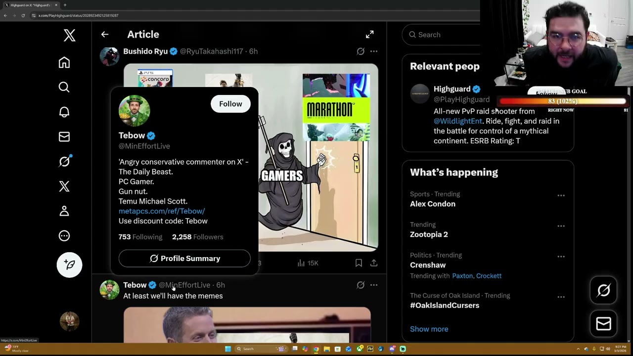
Task: Open Chrome from the taskbar
Action: pyautogui.click(x=316, y=349)
